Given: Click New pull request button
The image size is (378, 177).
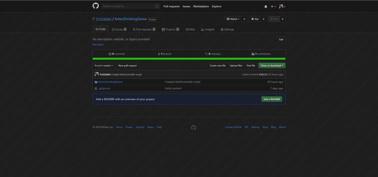Looking at the screenshot, I should pos(127,66).
